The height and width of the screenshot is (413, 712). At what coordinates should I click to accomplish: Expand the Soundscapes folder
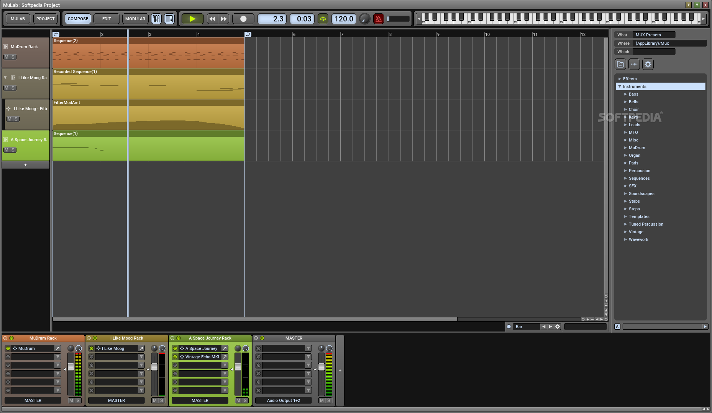(x=625, y=193)
